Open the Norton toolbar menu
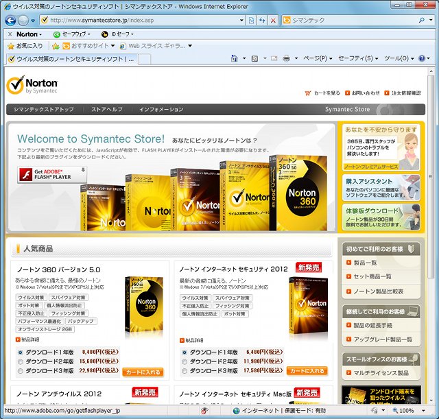Viewport: 439px width, 419px height. click(29, 34)
